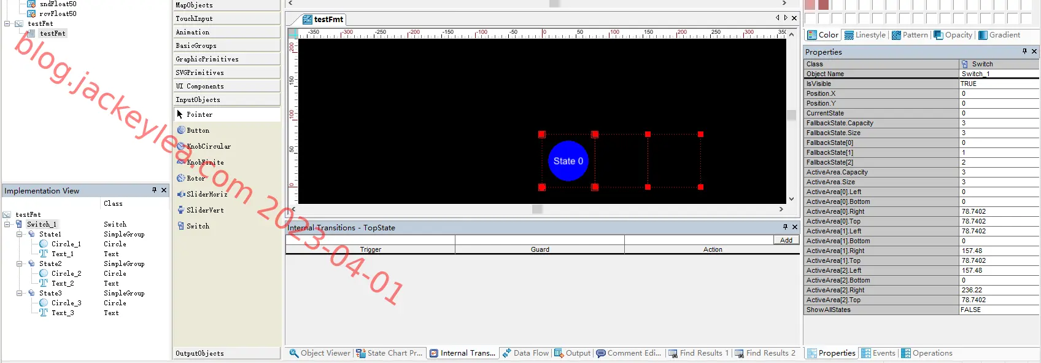Select the Switch input object in palette
This screenshot has width=1041, height=363.
point(198,226)
